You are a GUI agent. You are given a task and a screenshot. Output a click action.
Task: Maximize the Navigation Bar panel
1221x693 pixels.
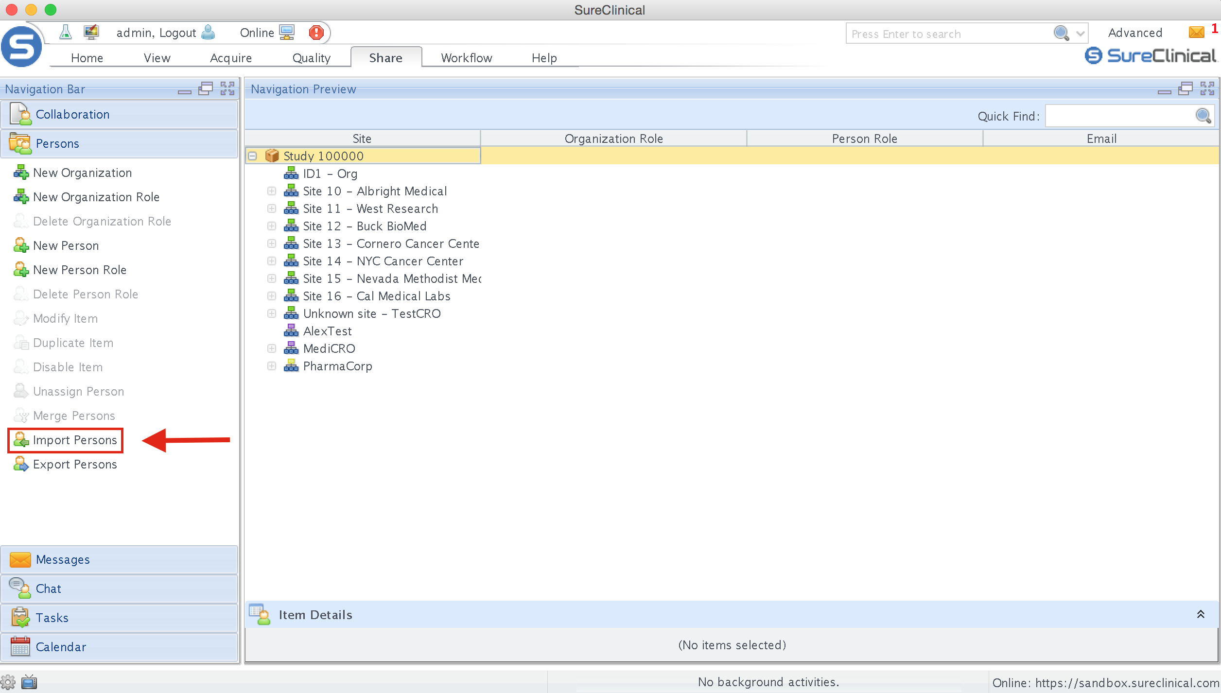click(227, 88)
